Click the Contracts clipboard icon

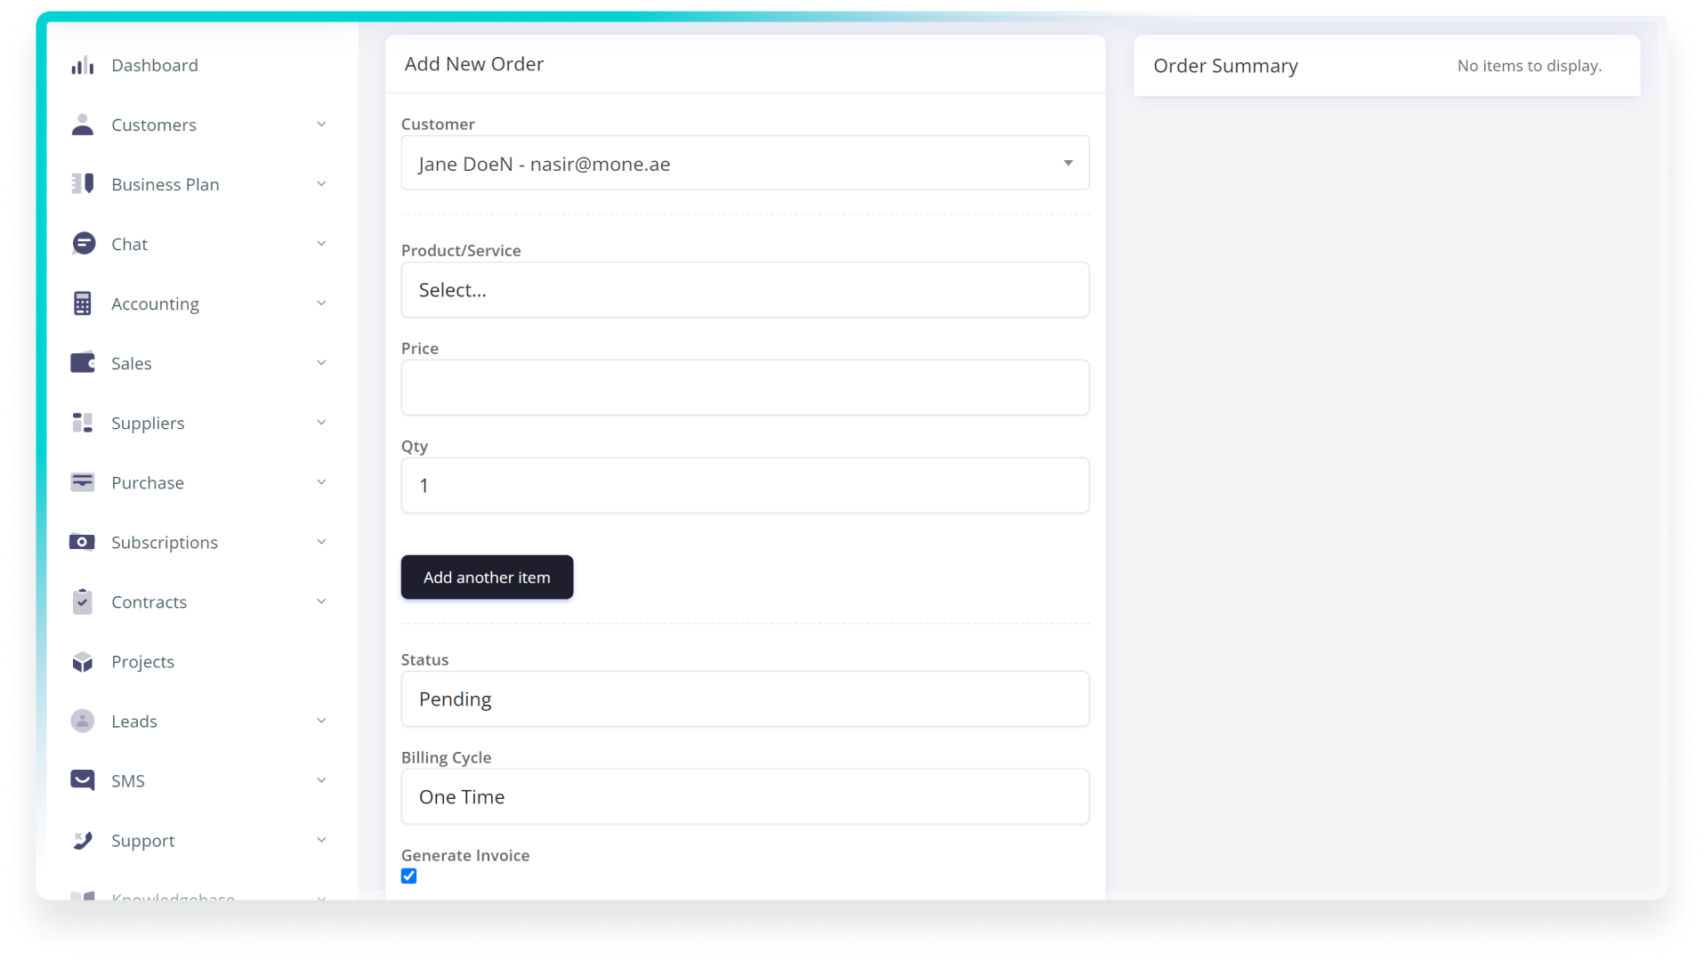[83, 602]
